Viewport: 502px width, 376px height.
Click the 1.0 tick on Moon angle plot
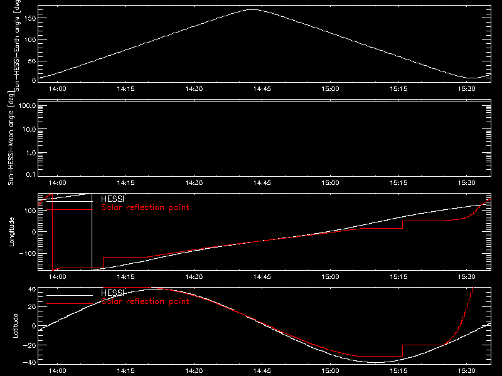tap(31, 153)
